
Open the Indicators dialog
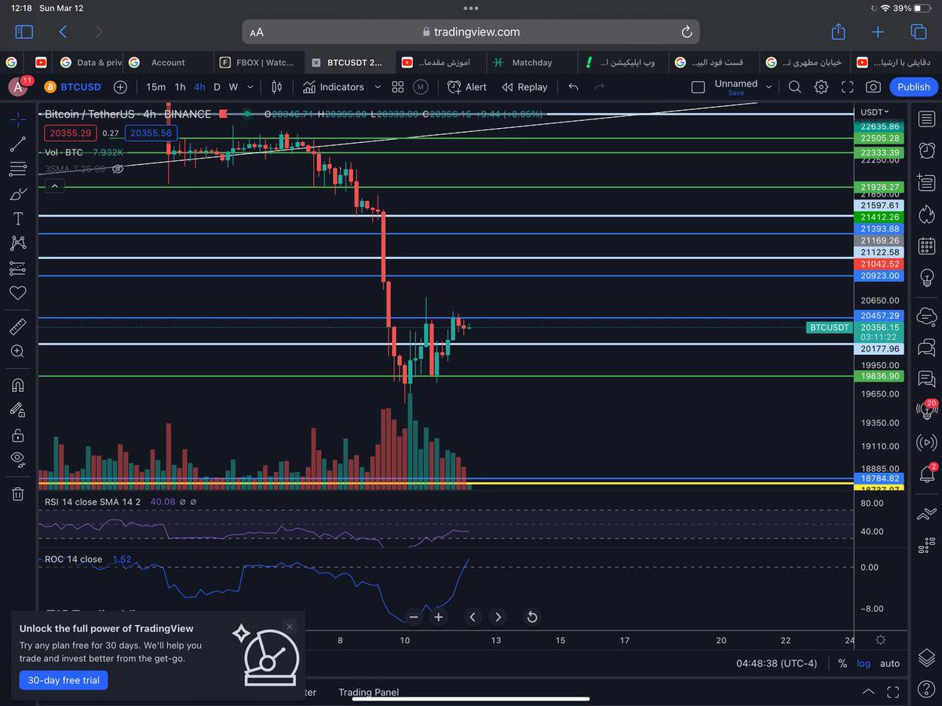click(x=333, y=87)
